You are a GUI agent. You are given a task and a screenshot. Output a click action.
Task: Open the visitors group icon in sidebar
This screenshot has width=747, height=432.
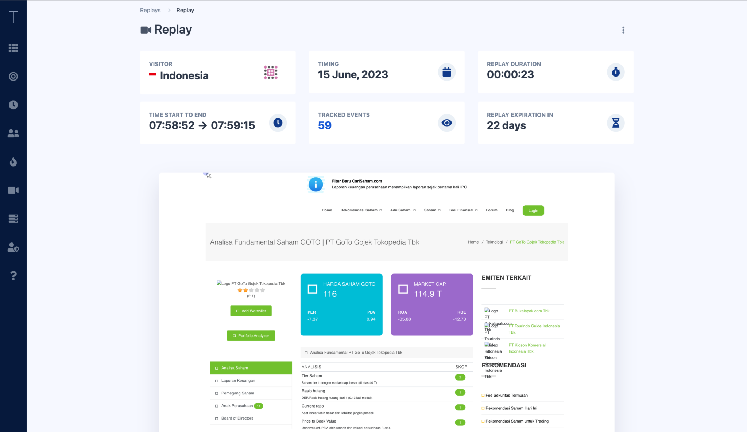coord(13,133)
